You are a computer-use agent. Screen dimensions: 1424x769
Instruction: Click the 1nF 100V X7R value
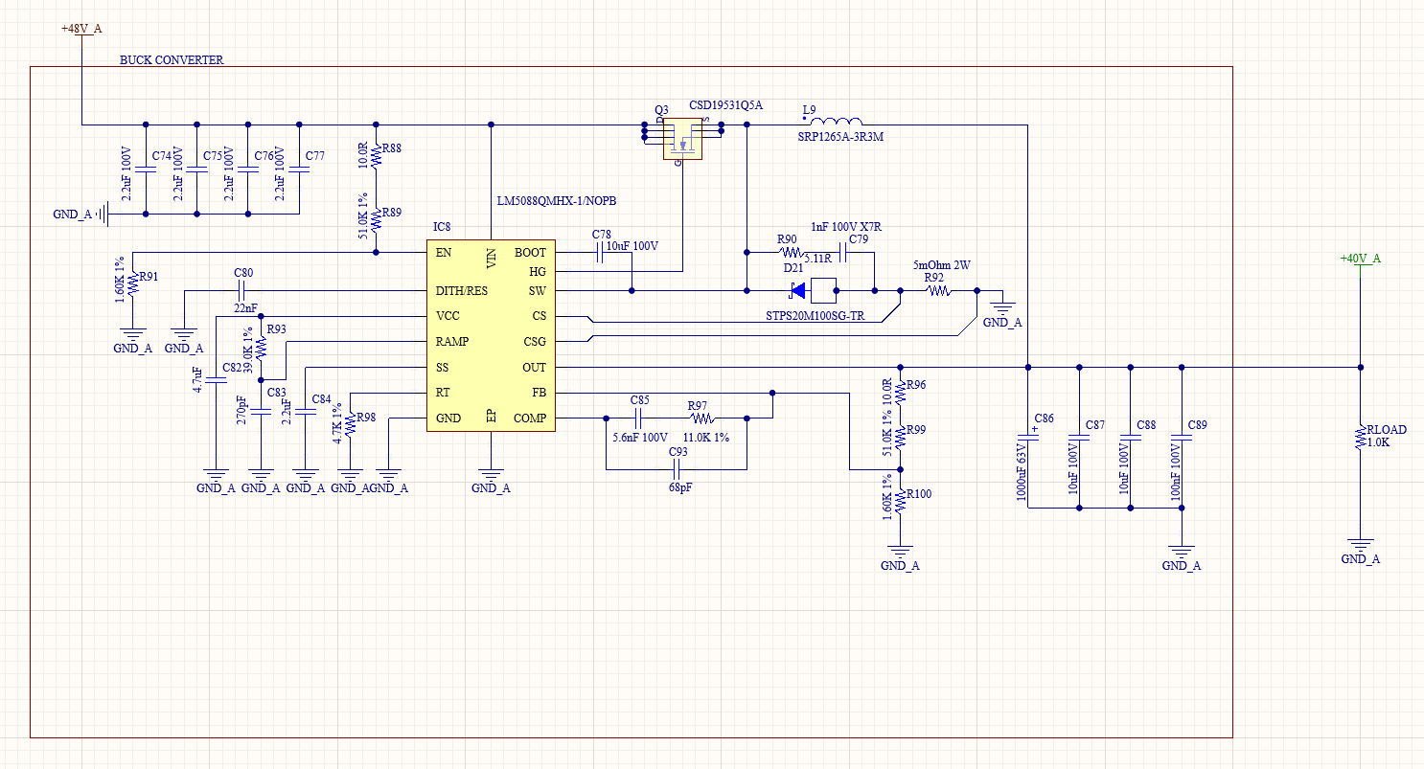click(x=846, y=227)
